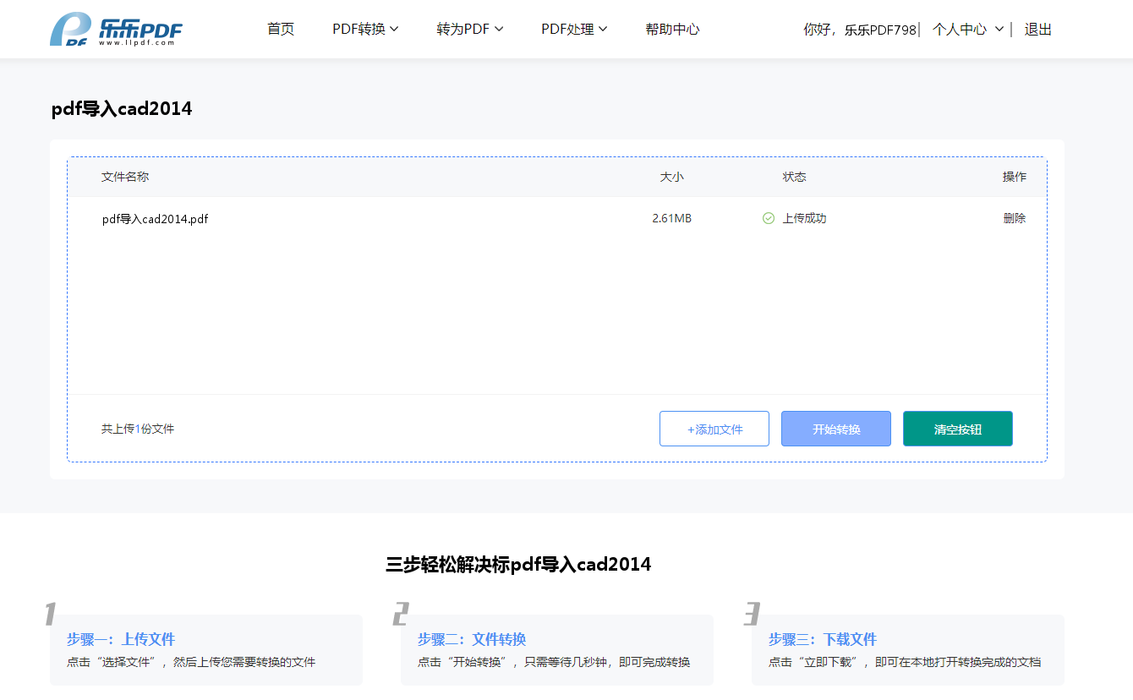The width and height of the screenshot is (1133, 700).
Task: Click the 步骤二：文件转换 card title
Action: pos(472,639)
